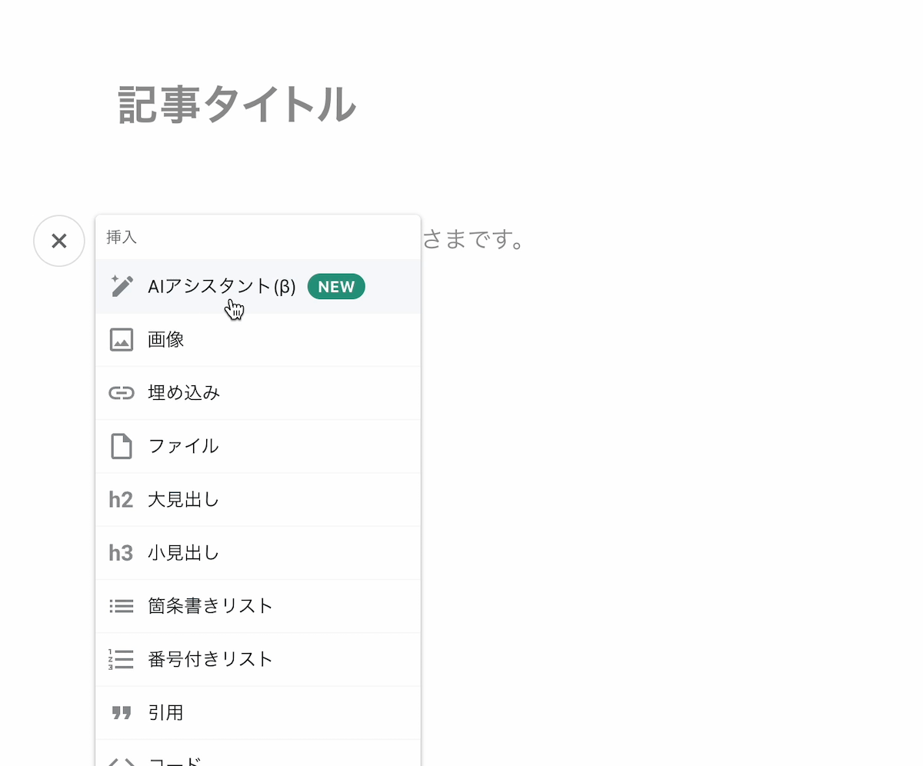
Task: Click the h2 heading icon
Action: point(122,500)
